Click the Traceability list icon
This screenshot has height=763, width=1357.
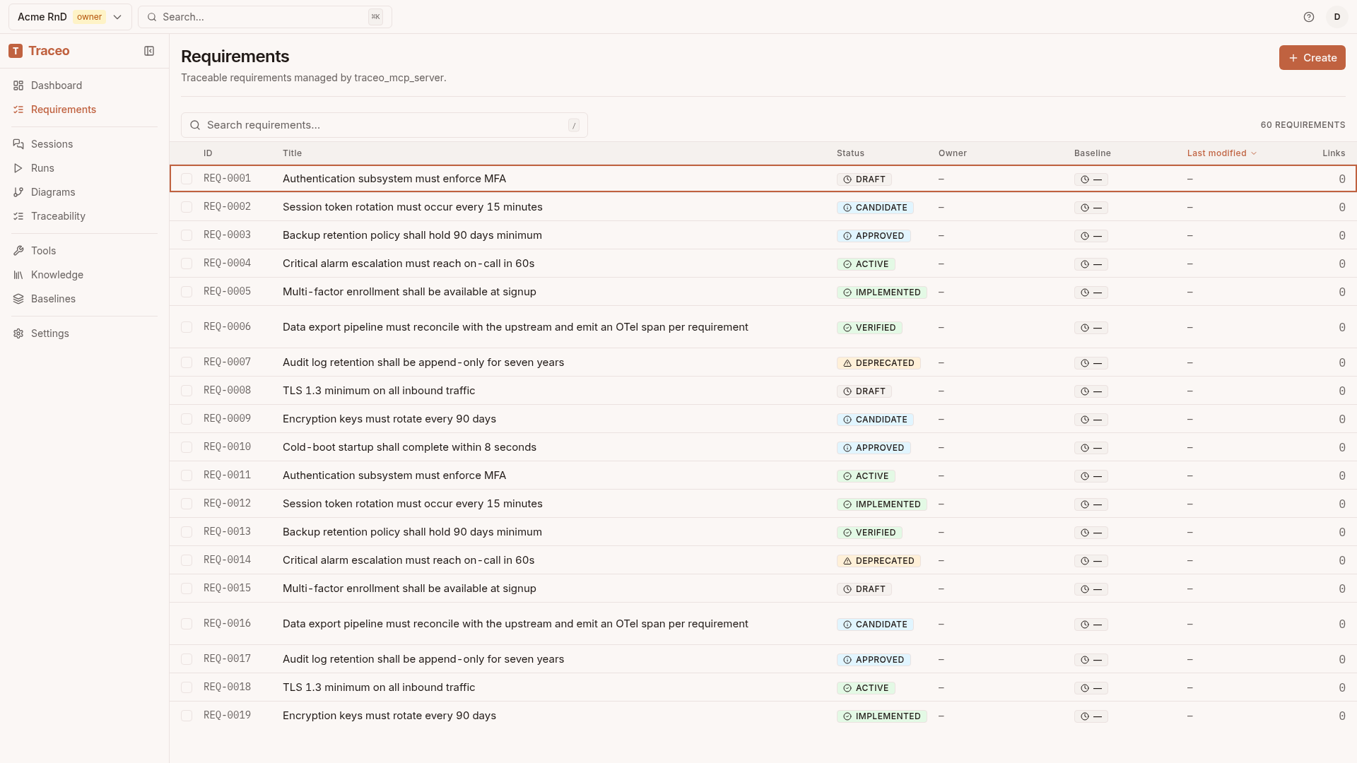click(x=18, y=216)
